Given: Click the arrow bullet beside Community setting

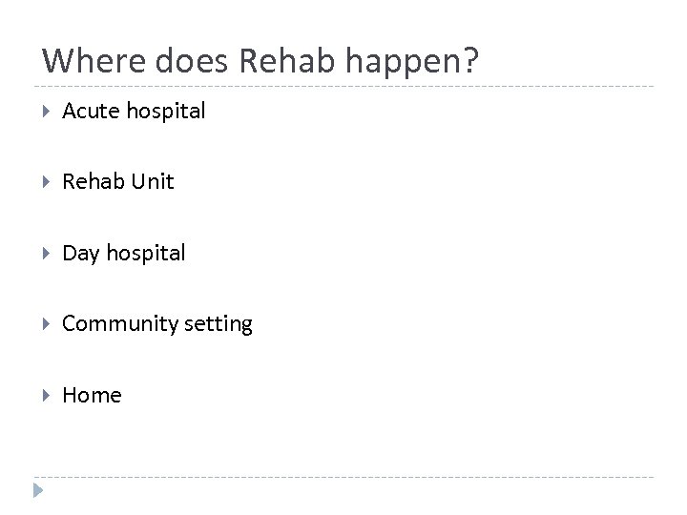Looking at the screenshot, I should (x=47, y=324).
